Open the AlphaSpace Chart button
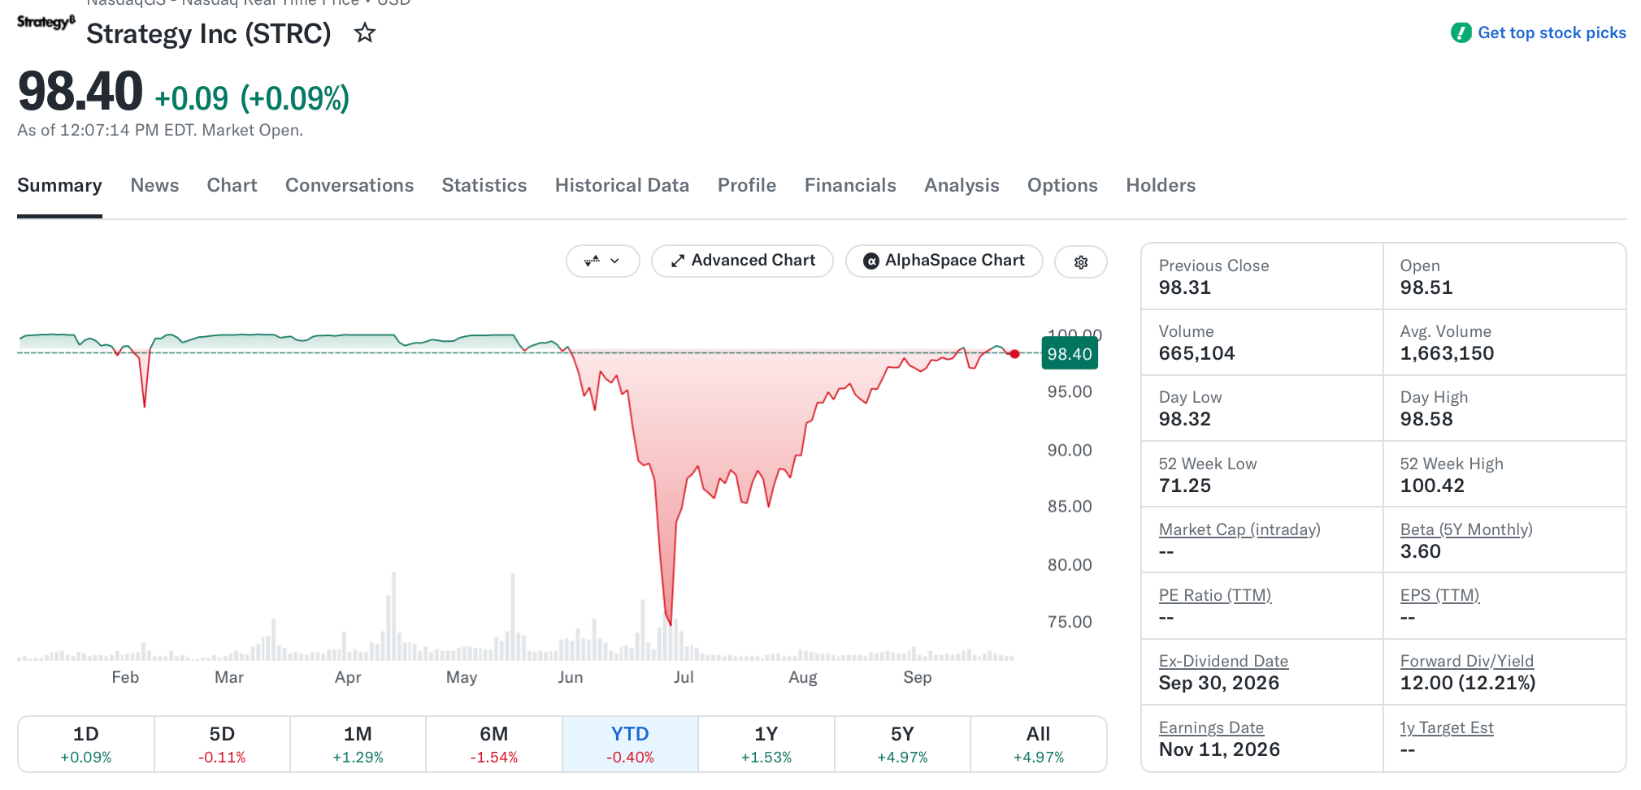The height and width of the screenshot is (790, 1641). pyautogui.click(x=944, y=261)
